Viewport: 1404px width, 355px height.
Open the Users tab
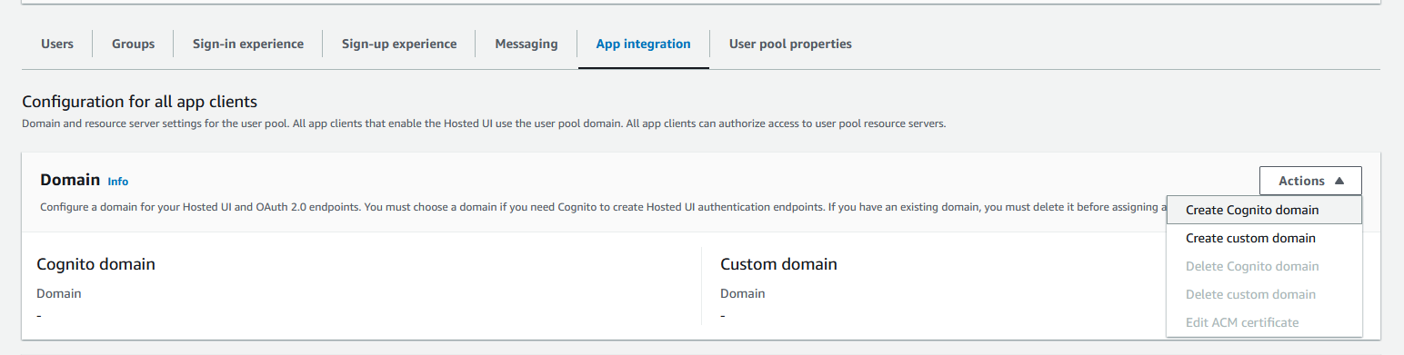click(x=57, y=44)
